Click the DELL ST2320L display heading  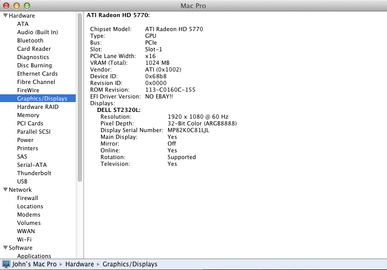click(119, 110)
